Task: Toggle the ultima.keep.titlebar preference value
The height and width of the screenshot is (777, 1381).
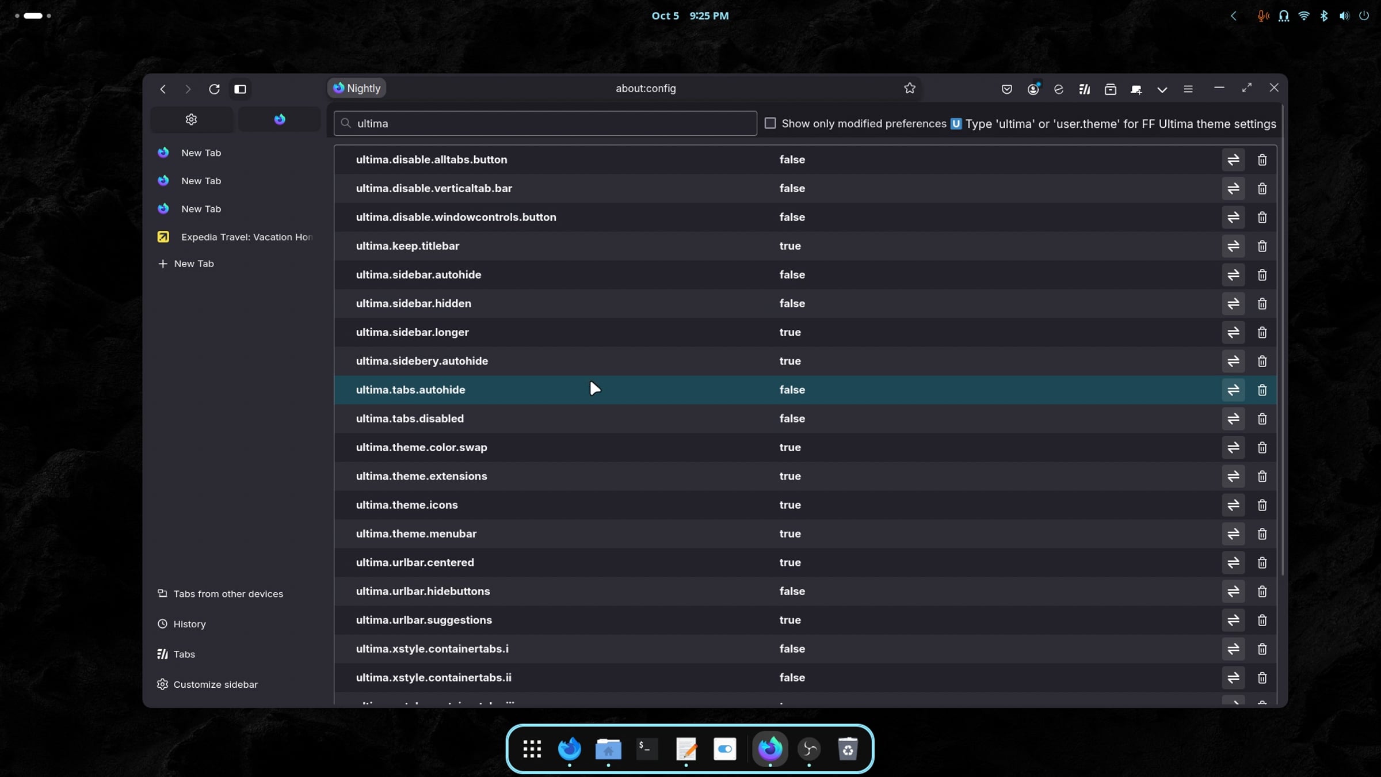Action: (1233, 246)
